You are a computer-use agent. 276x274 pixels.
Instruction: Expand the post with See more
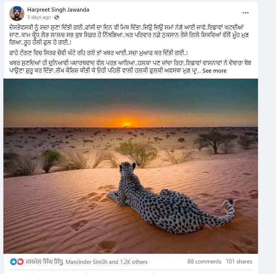tap(214, 71)
